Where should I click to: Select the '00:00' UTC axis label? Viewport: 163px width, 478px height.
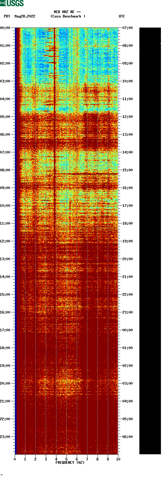[128, 330]
